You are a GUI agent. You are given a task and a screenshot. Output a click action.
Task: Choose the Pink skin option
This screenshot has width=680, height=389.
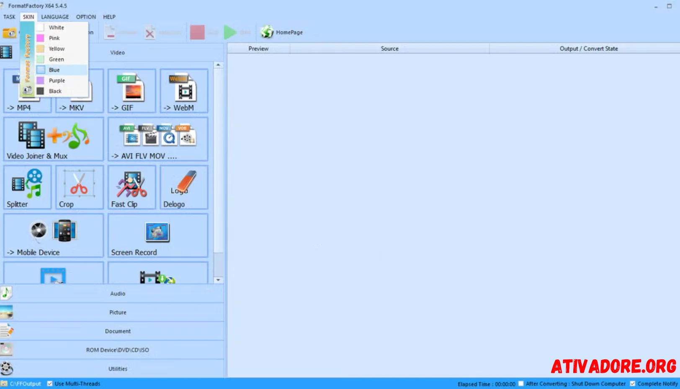point(62,38)
